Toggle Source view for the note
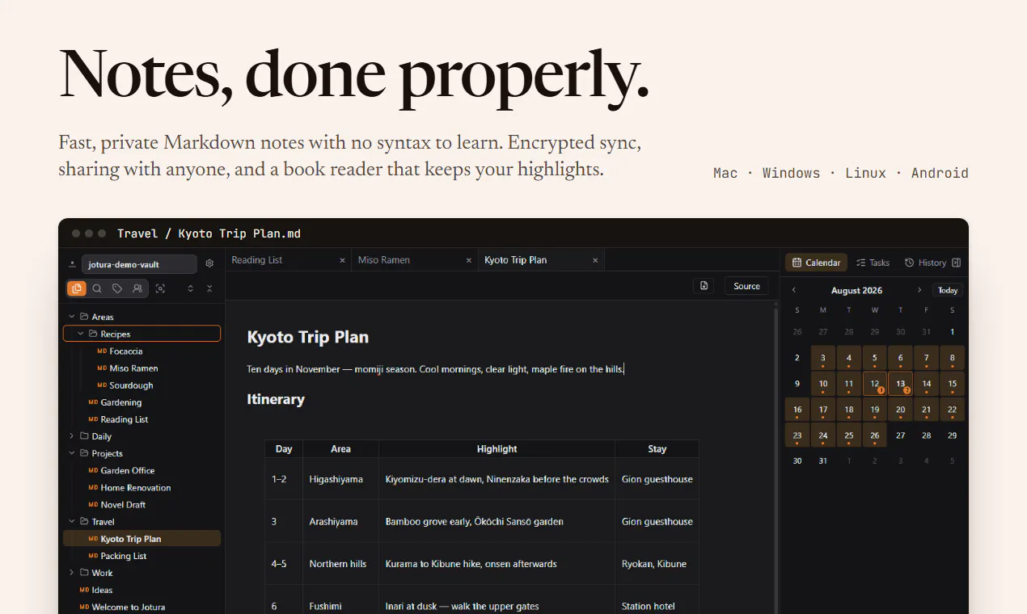This screenshot has height=614, width=1027. (x=746, y=286)
